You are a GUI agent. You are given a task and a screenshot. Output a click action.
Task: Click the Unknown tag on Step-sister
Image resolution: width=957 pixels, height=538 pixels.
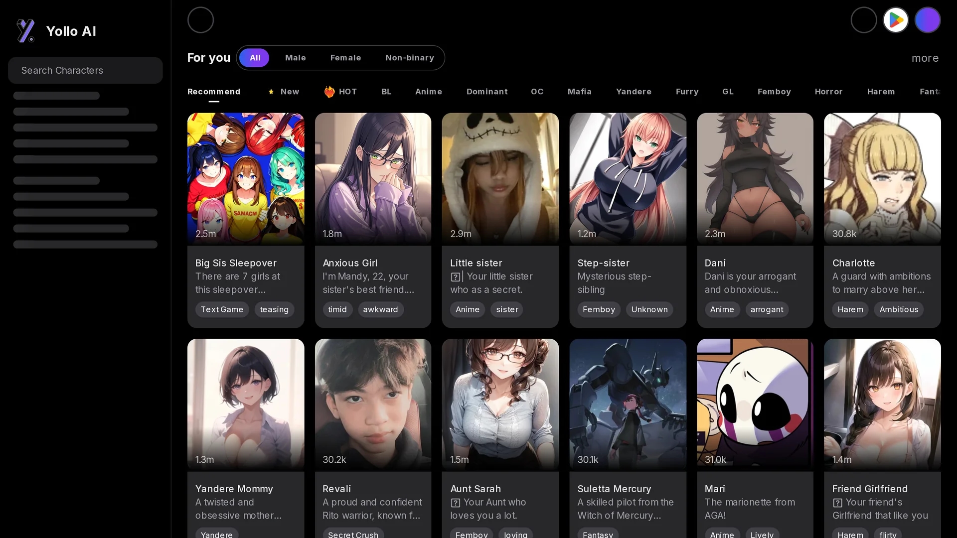649,309
